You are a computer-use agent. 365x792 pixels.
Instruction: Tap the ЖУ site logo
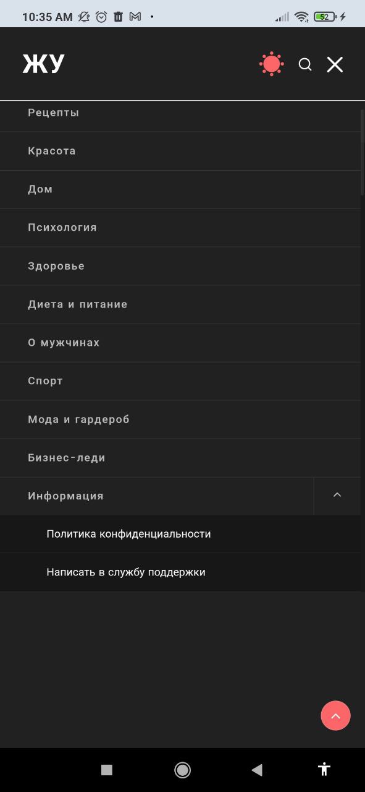pos(43,64)
